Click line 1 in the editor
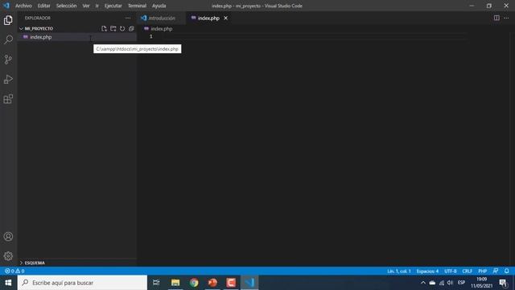The height and width of the screenshot is (290, 515). tap(315, 36)
